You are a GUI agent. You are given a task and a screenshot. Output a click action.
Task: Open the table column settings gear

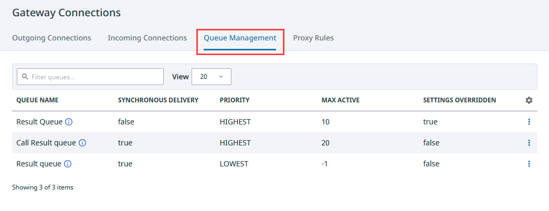(x=529, y=100)
